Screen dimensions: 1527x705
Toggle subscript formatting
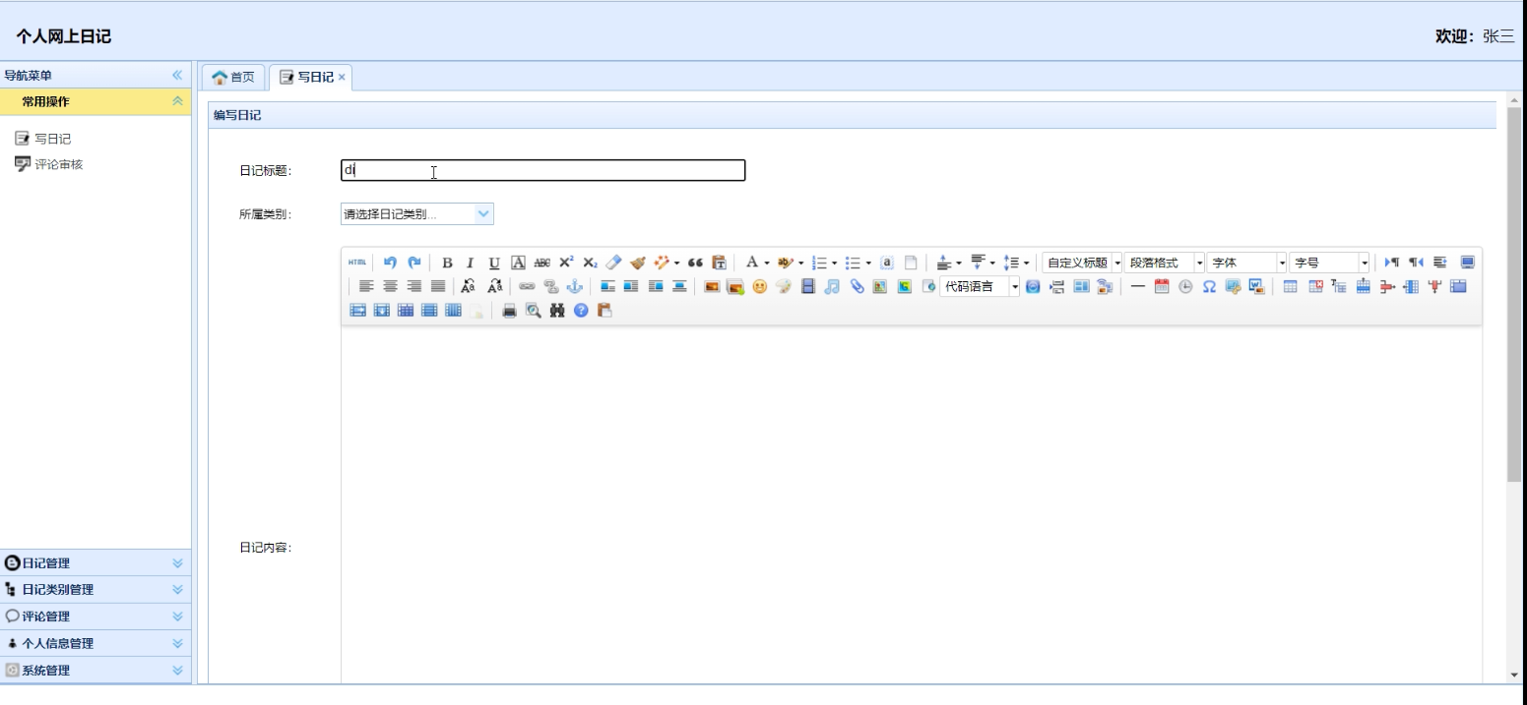point(590,263)
